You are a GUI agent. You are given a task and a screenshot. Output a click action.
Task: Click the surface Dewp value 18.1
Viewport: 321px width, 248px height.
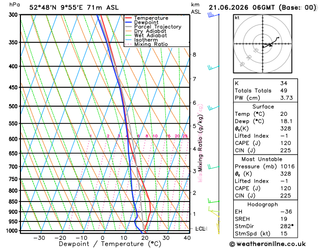[286, 121]
